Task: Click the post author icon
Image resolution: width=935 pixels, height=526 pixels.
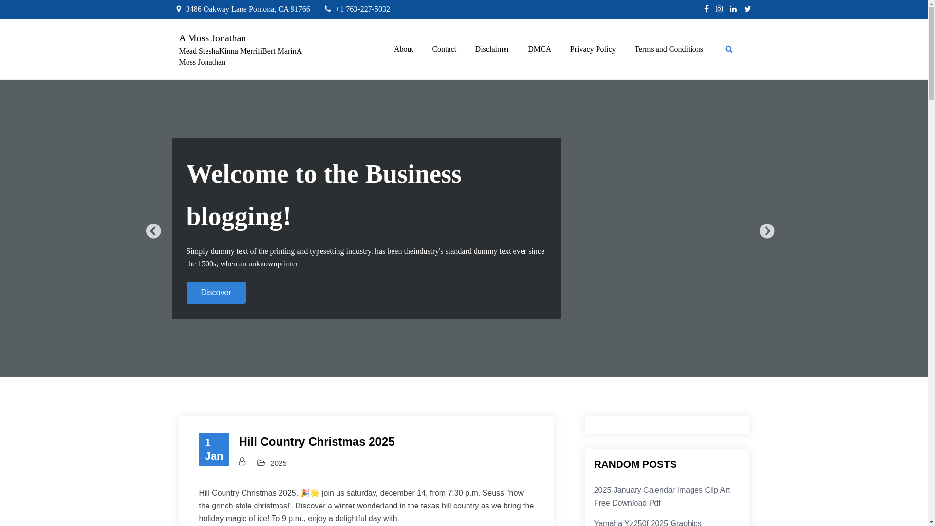Action: (242, 461)
